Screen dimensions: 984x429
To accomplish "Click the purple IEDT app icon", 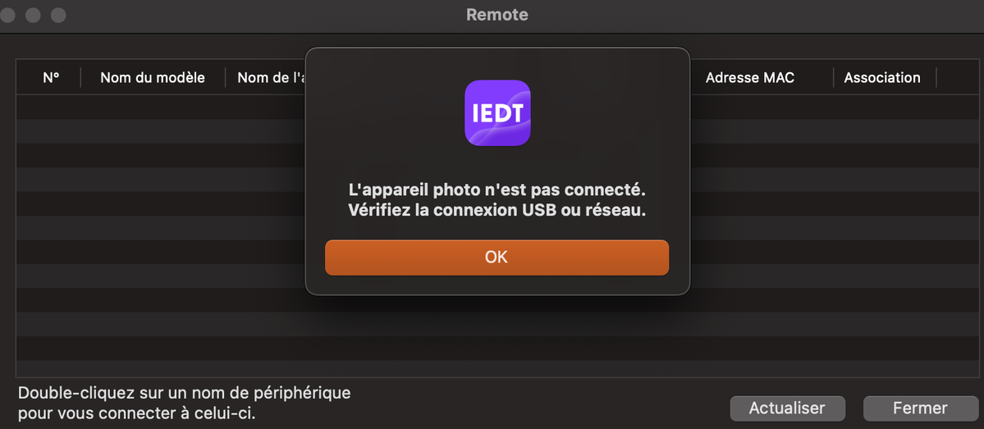I will (497, 112).
